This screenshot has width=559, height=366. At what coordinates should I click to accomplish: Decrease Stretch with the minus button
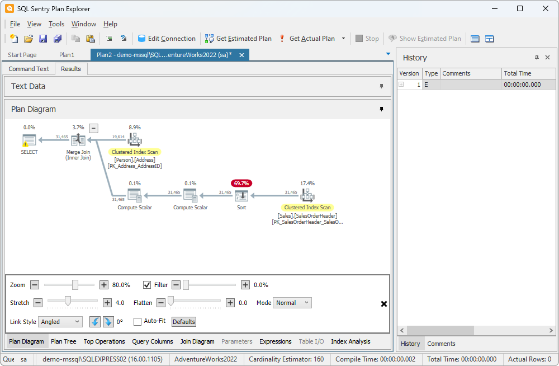pos(38,303)
